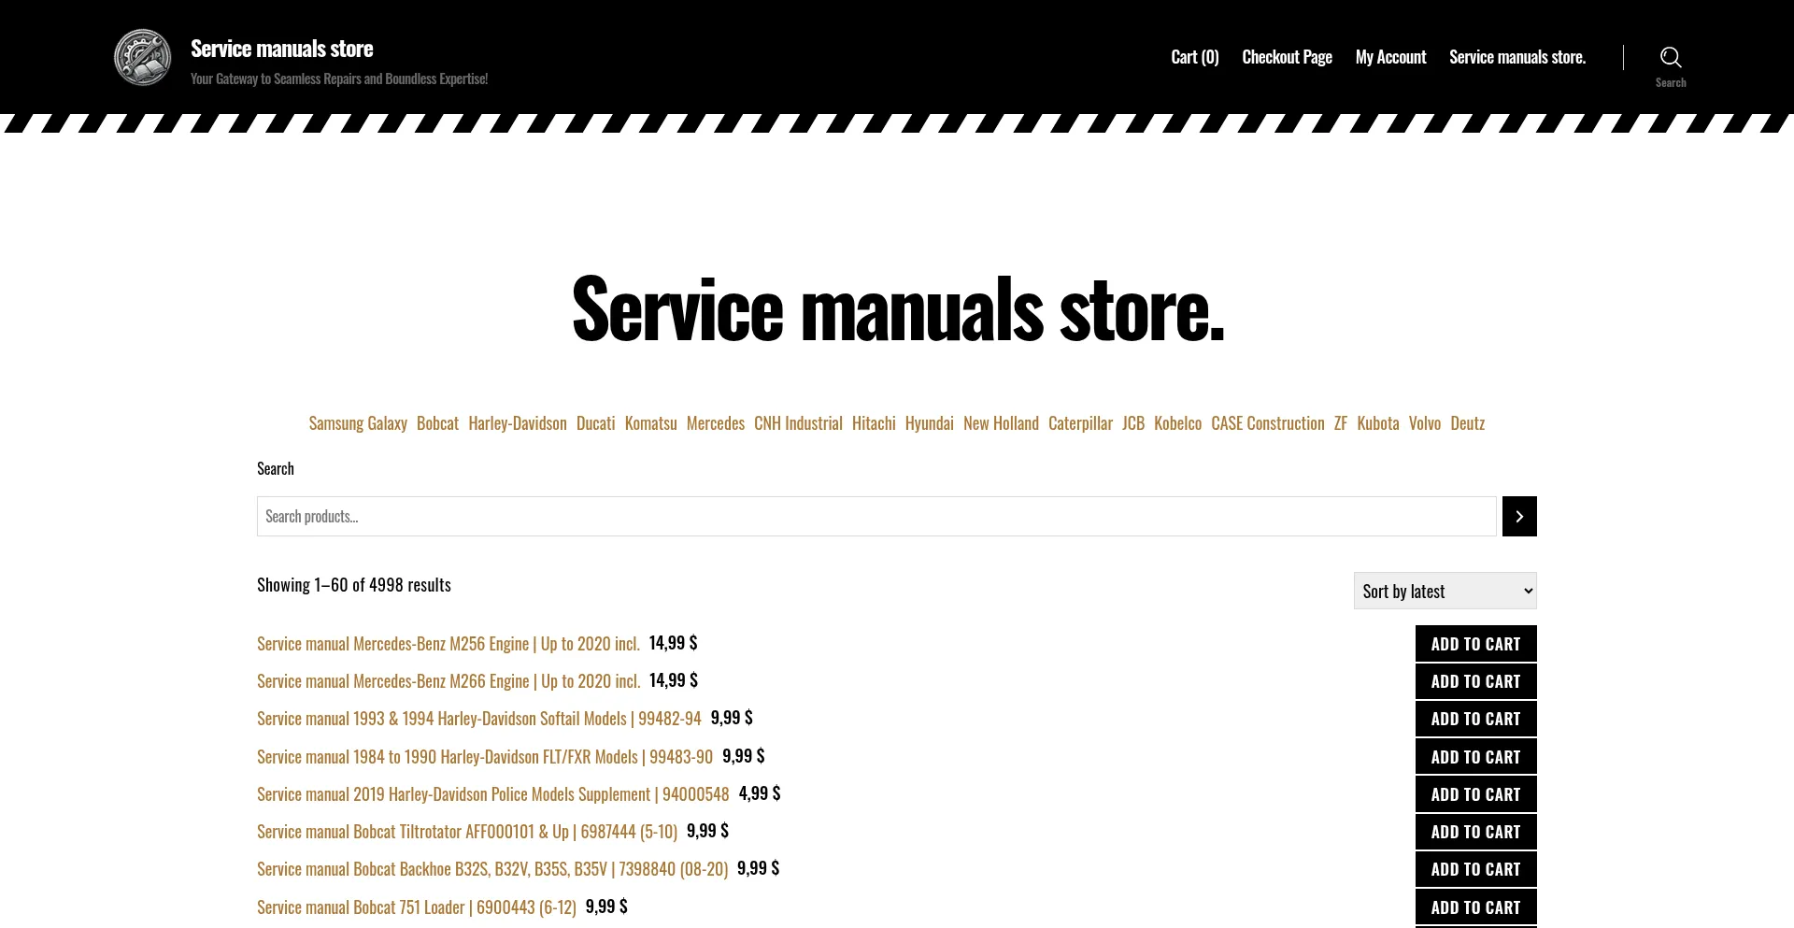Click the large Service manuals store. heading

(898, 308)
